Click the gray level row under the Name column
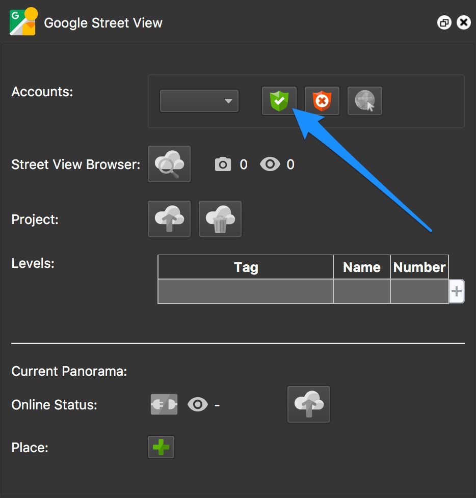476x498 pixels. [361, 291]
